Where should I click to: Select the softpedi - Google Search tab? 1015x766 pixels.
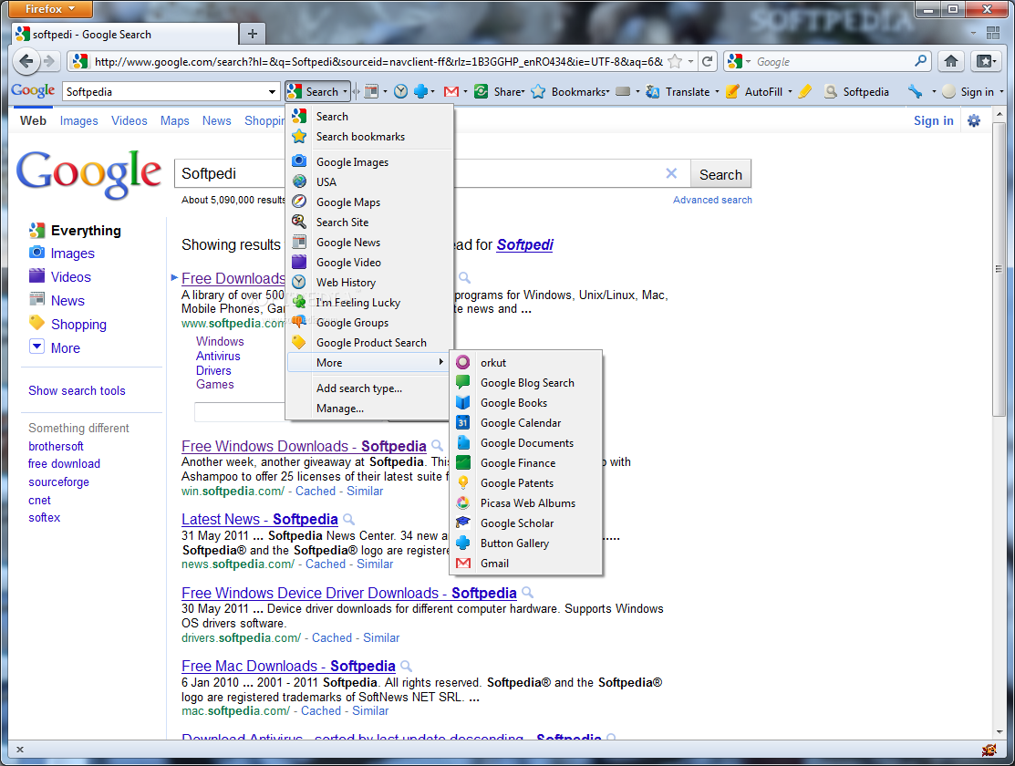[125, 35]
